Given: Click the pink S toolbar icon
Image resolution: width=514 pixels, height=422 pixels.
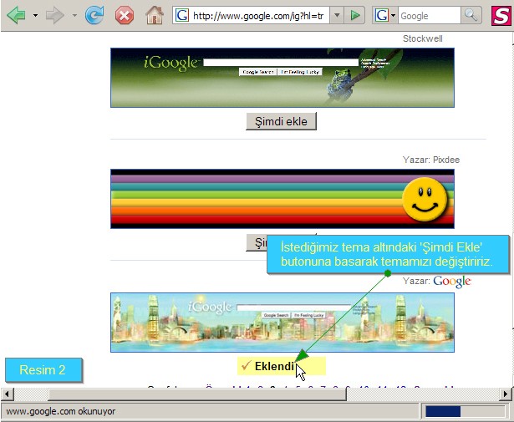Looking at the screenshot, I should point(501,16).
